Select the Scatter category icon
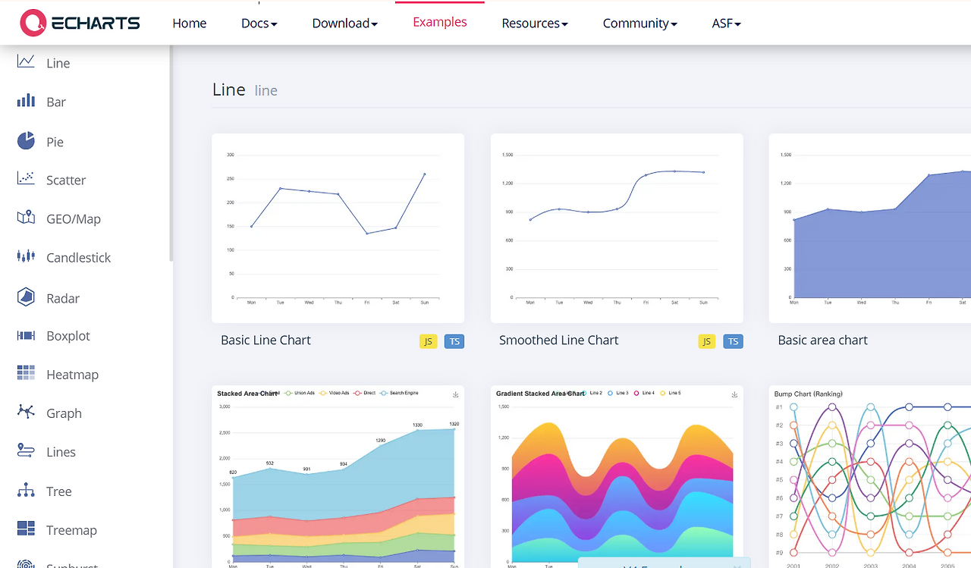971x568 pixels. tap(26, 179)
